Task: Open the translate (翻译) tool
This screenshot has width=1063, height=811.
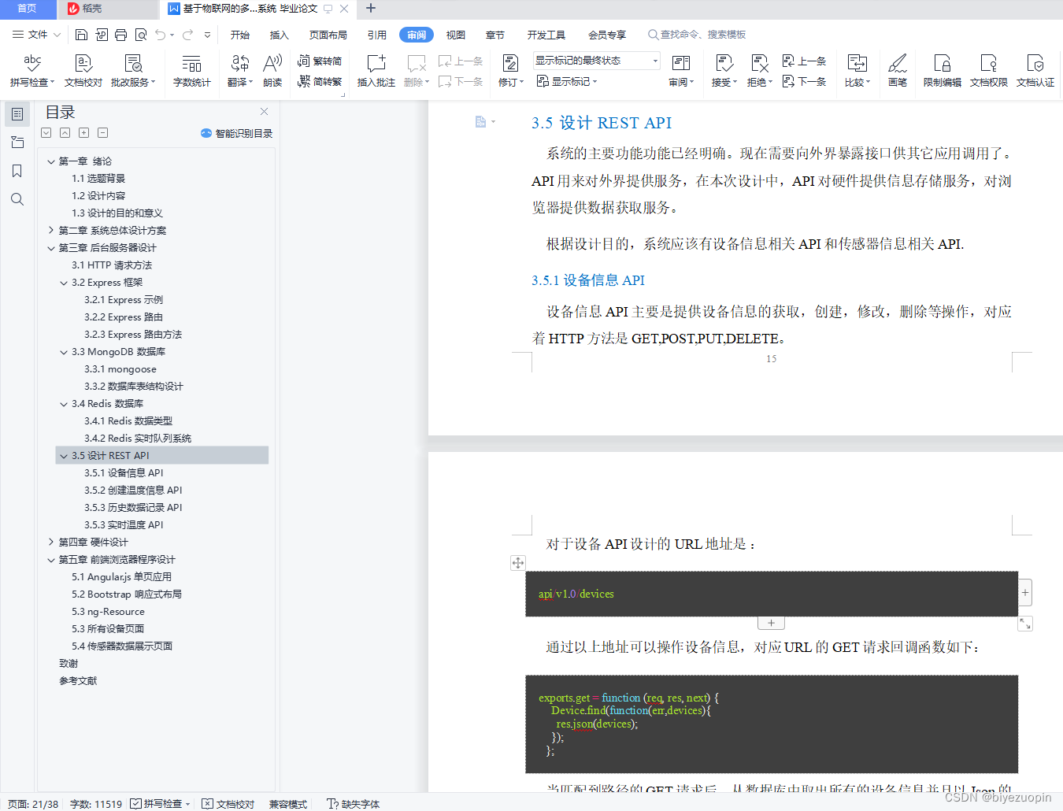Action: [239, 70]
